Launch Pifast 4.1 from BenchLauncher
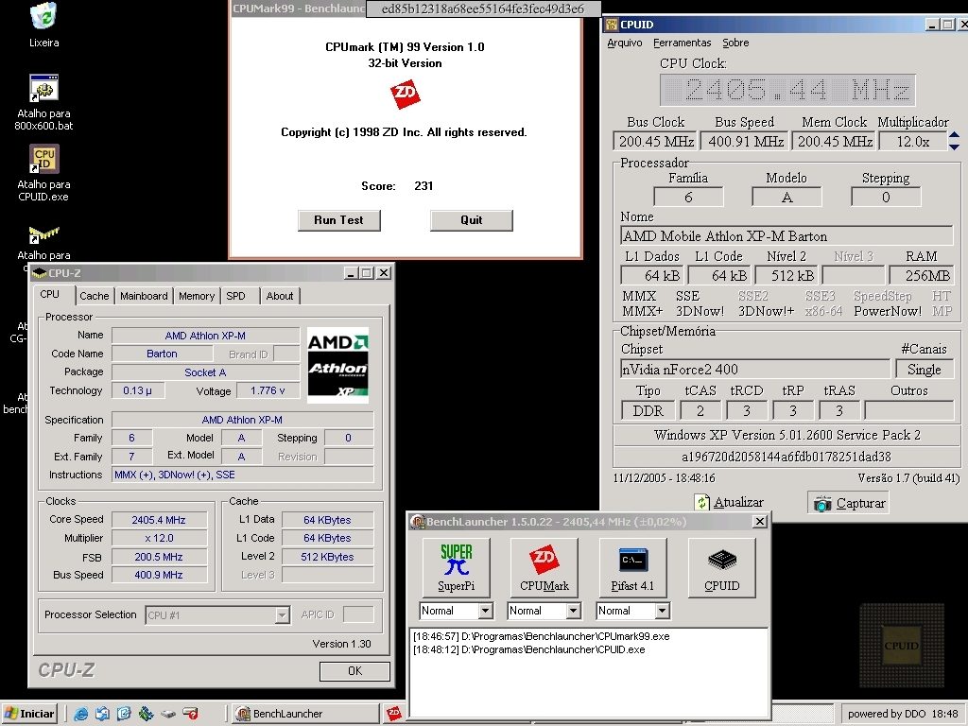Image resolution: width=968 pixels, height=726 pixels. [x=632, y=567]
